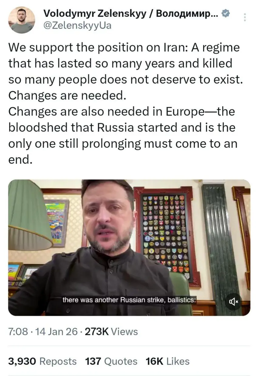Open the Volodymyr Zelenskyy display name

click(x=131, y=13)
